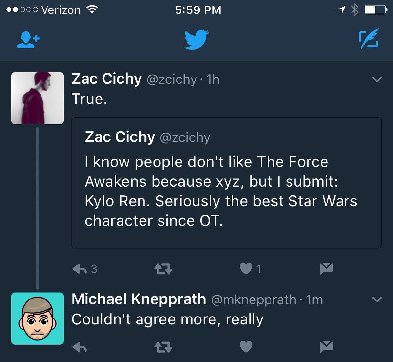Open Zac Cichy's profile picture
This screenshot has width=393, height=362.
(x=37, y=98)
